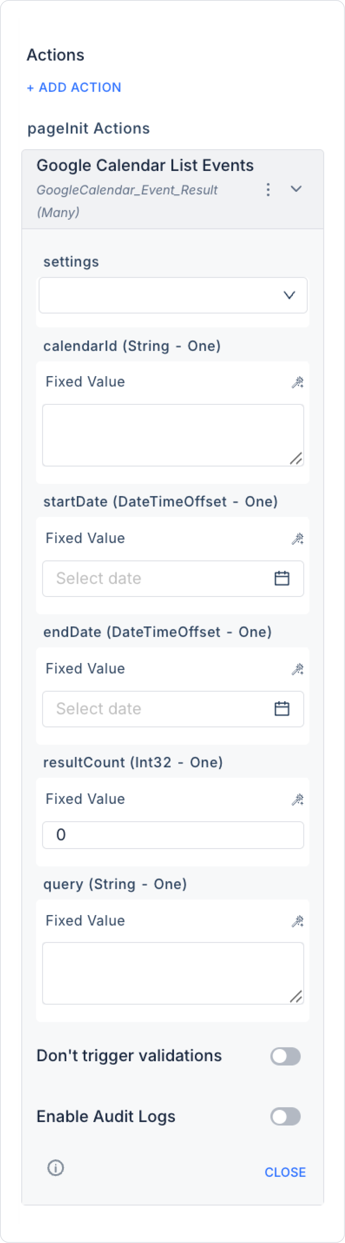Open the three-dot action options menu
The width and height of the screenshot is (345, 1243).
268,189
